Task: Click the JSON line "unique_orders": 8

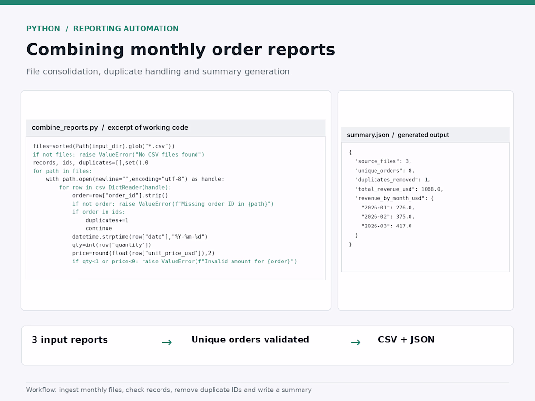Action: (x=385, y=171)
